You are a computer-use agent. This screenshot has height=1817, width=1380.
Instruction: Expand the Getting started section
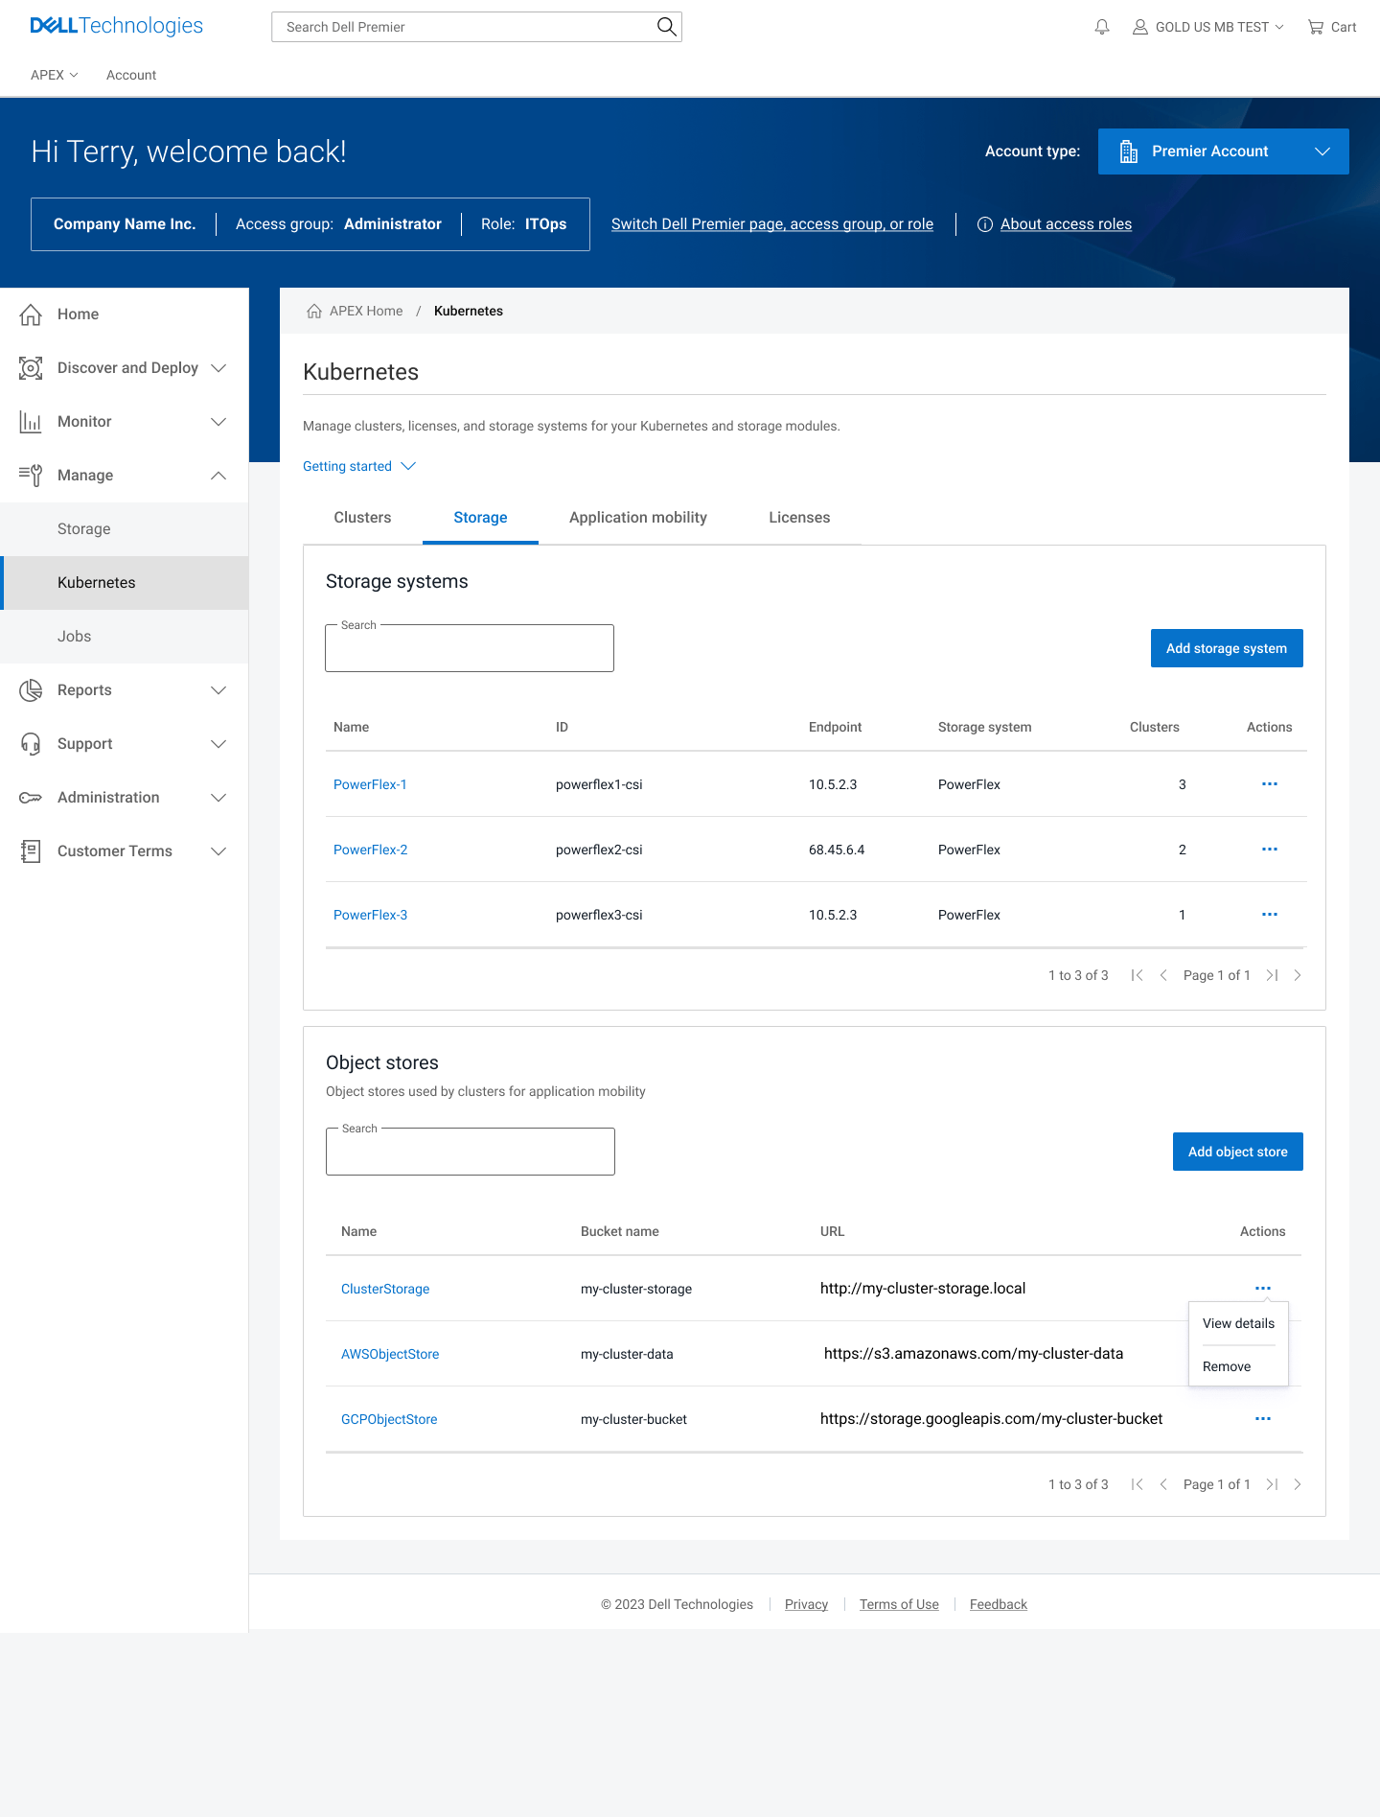click(x=359, y=466)
